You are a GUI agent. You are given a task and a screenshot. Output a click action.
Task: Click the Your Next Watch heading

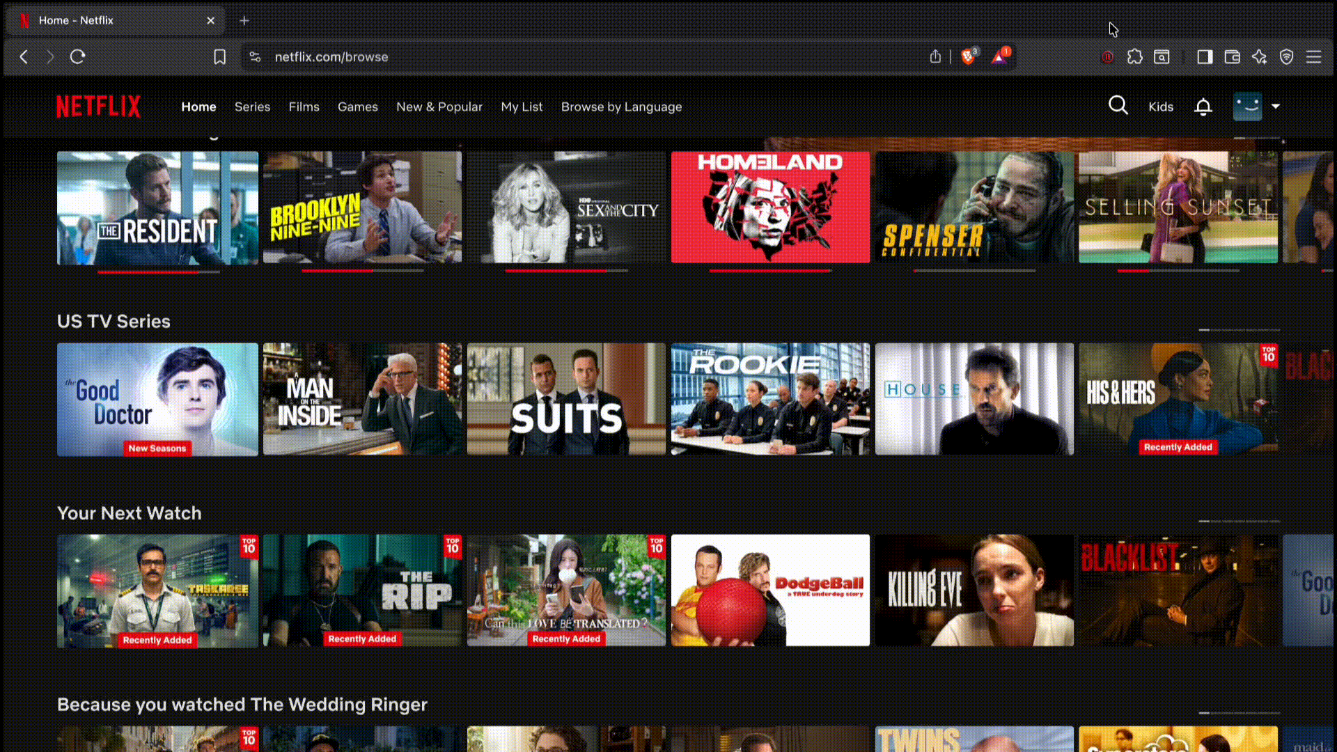point(129,513)
